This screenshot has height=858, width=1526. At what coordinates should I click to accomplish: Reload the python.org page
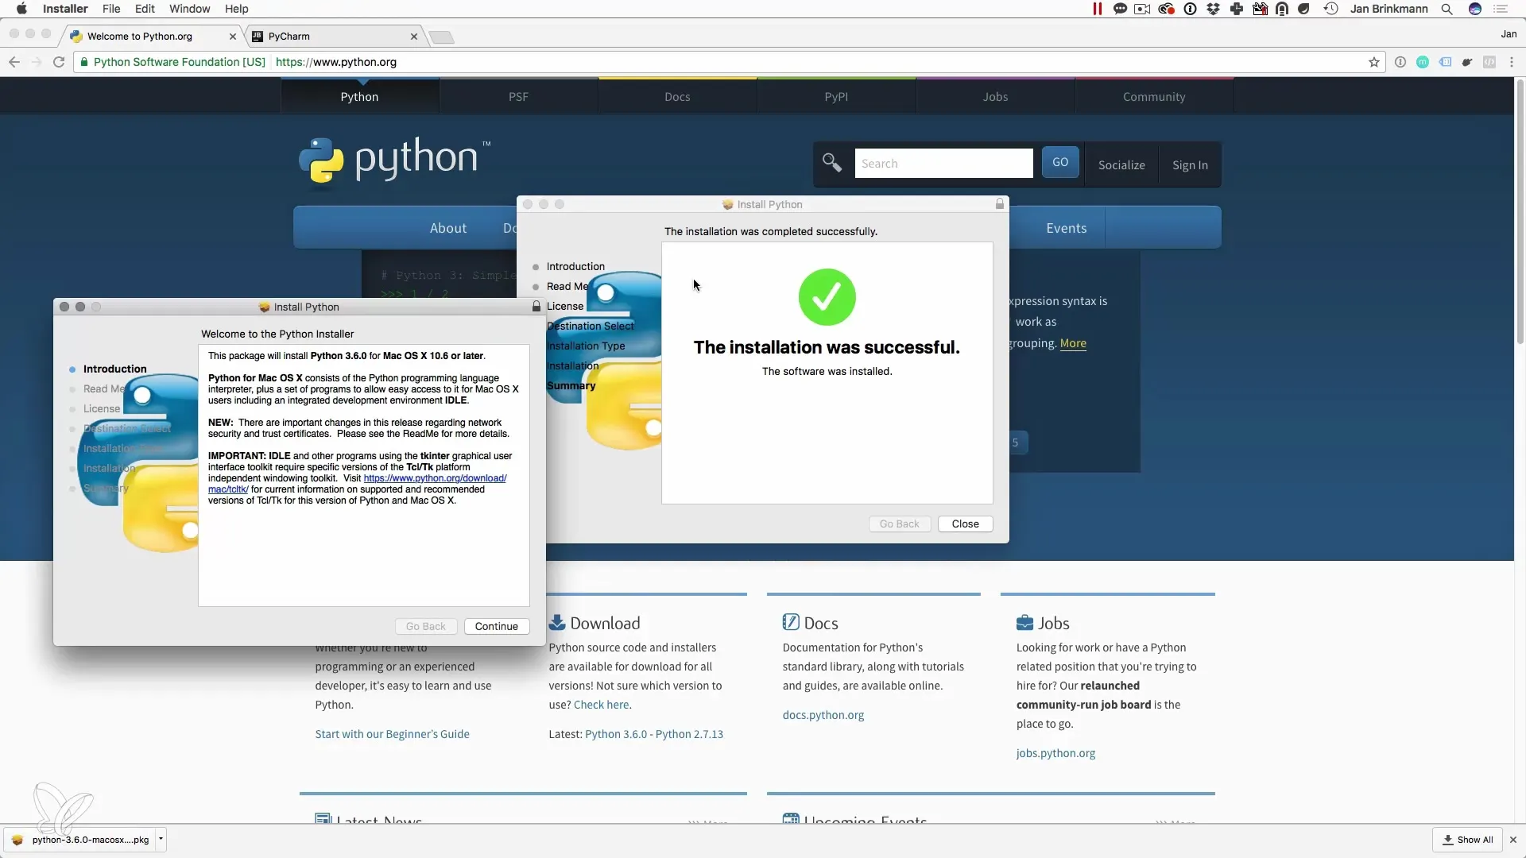point(59,62)
